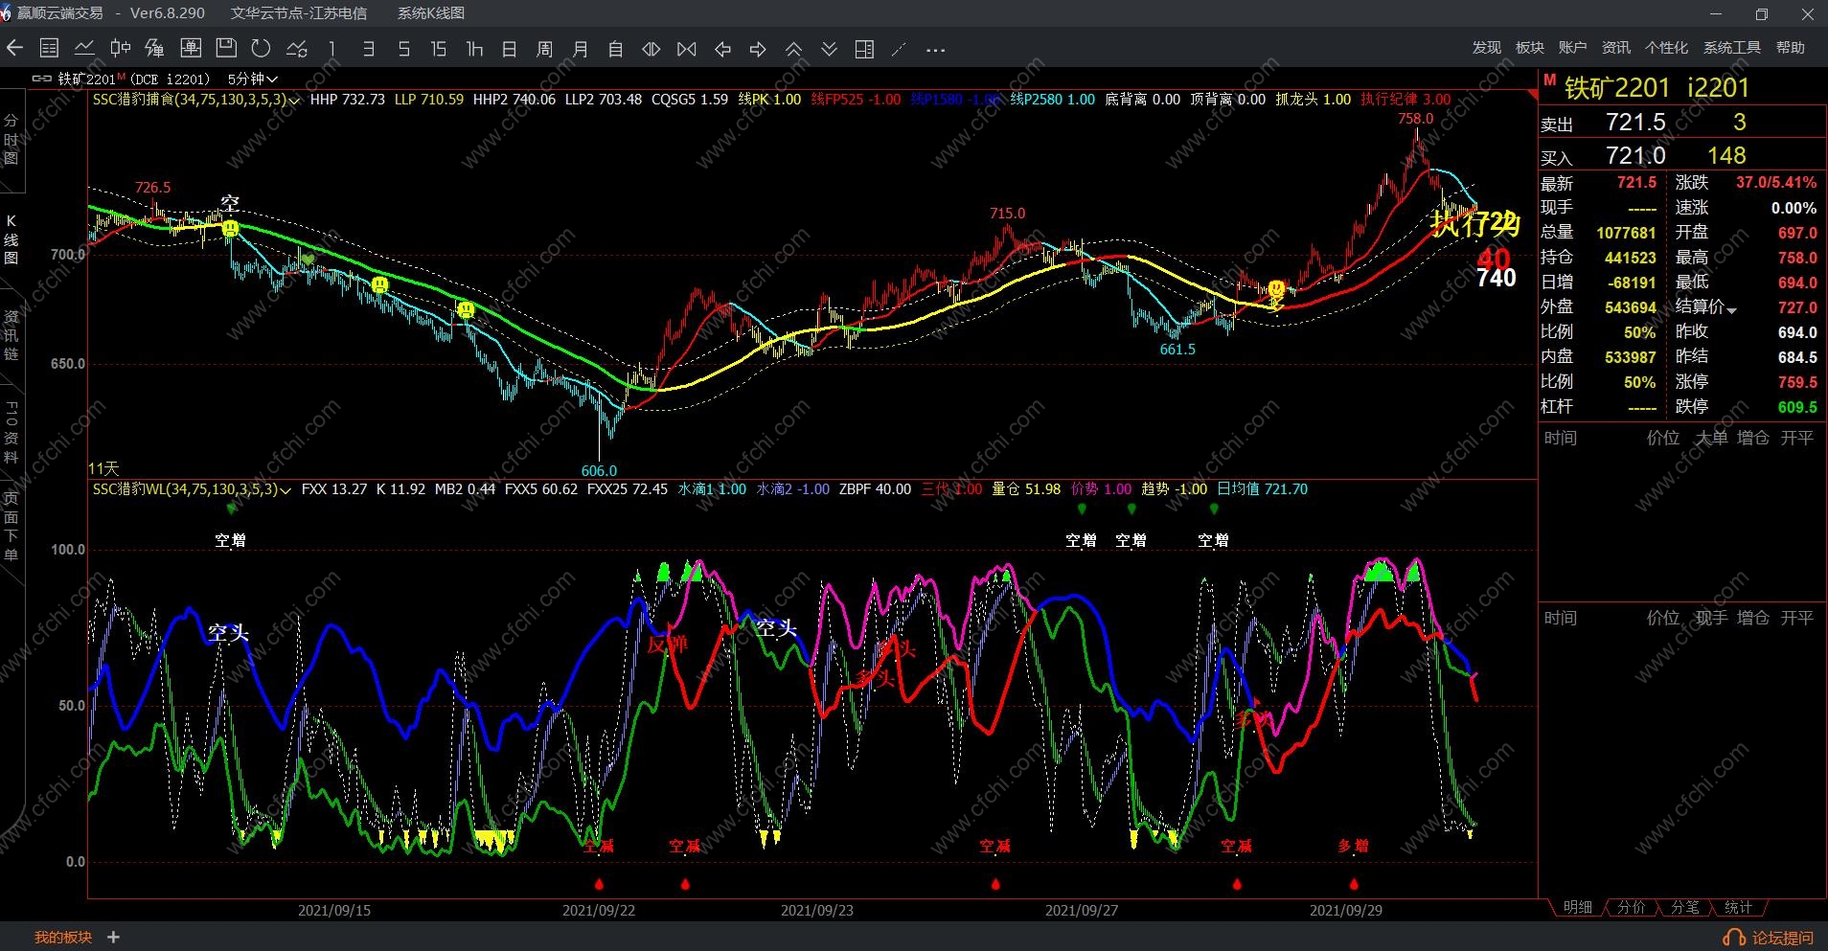Click the back arrow in the toolbar
Image resolution: width=1828 pixels, height=951 pixels.
[x=14, y=49]
